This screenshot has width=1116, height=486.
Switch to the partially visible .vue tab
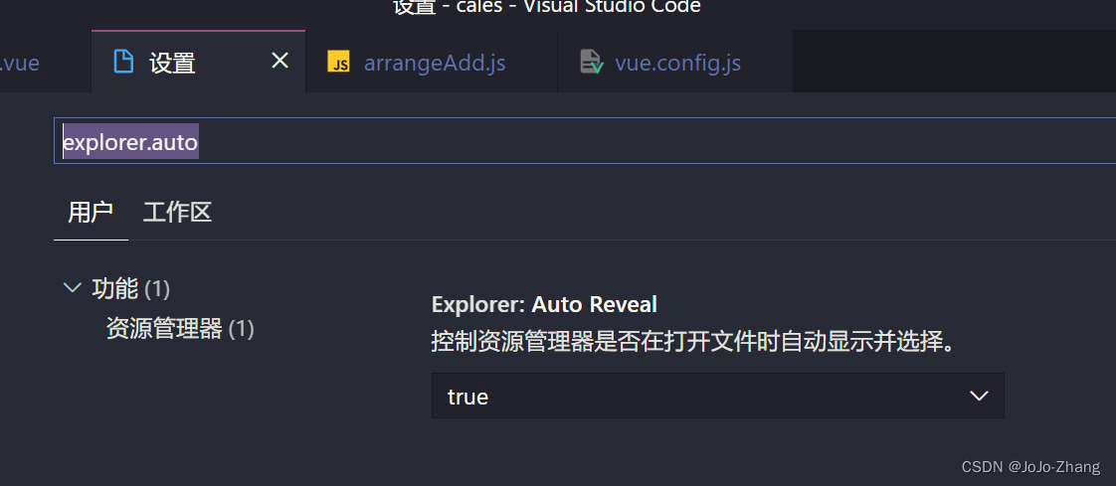click(x=20, y=64)
